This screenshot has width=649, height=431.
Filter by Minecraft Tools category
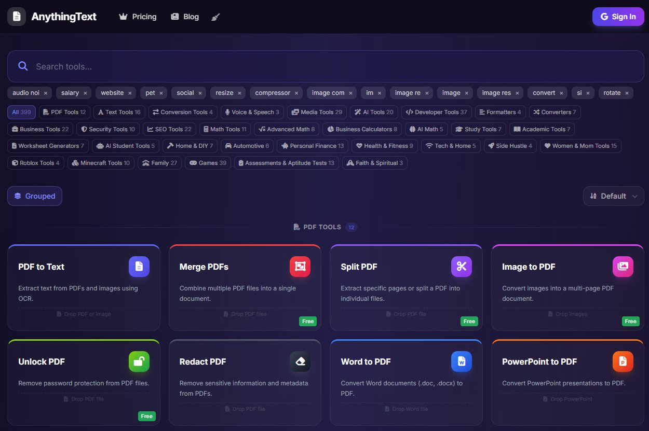[x=101, y=163]
